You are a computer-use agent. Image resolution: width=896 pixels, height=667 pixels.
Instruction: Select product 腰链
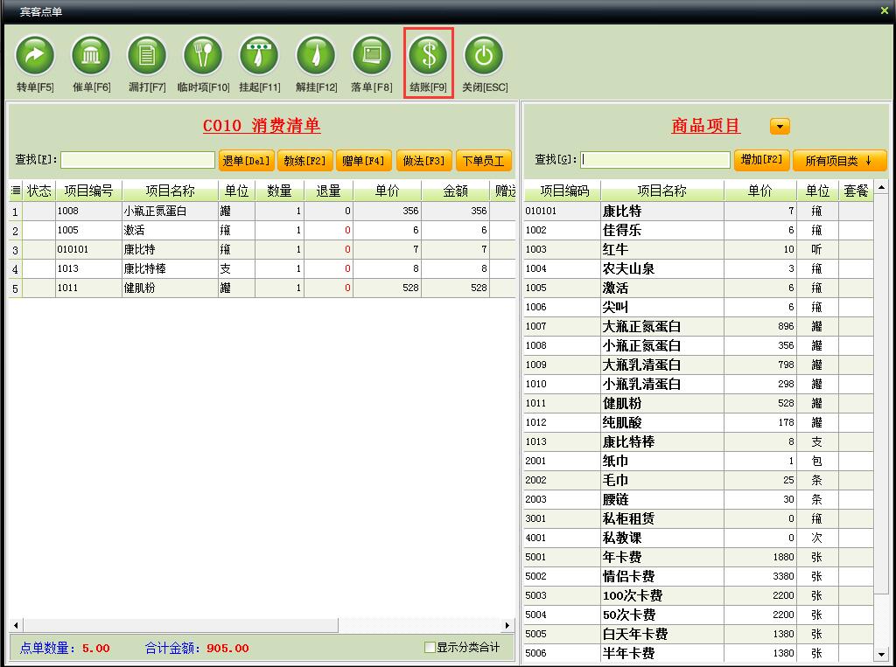[698, 499]
